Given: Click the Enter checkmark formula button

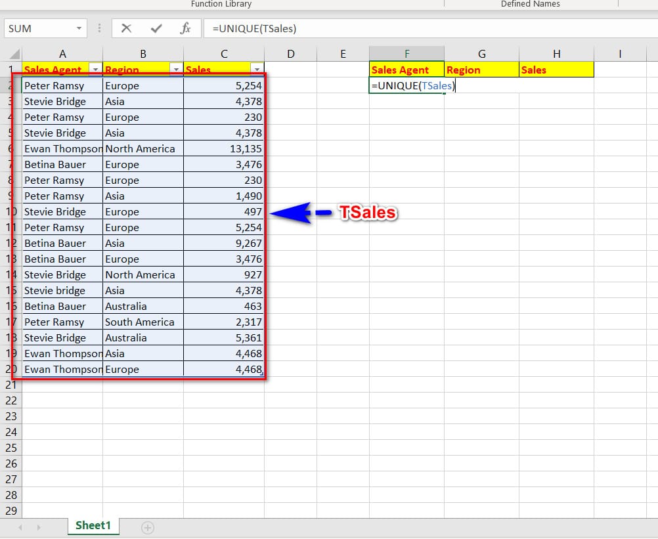Looking at the screenshot, I should [x=156, y=28].
